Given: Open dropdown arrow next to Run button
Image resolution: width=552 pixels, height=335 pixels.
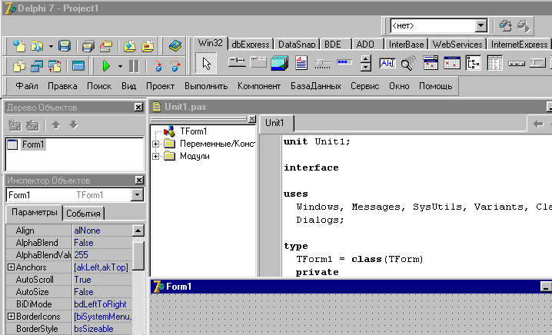Looking at the screenshot, I should (x=120, y=66).
